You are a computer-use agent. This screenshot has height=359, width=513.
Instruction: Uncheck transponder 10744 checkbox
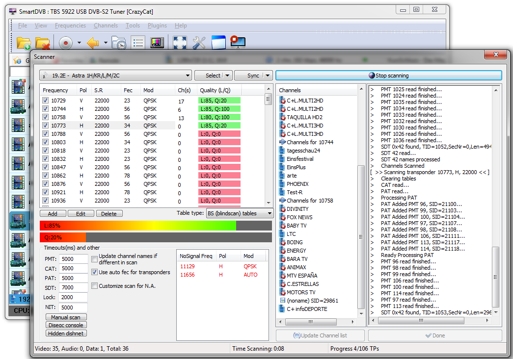tap(46, 109)
